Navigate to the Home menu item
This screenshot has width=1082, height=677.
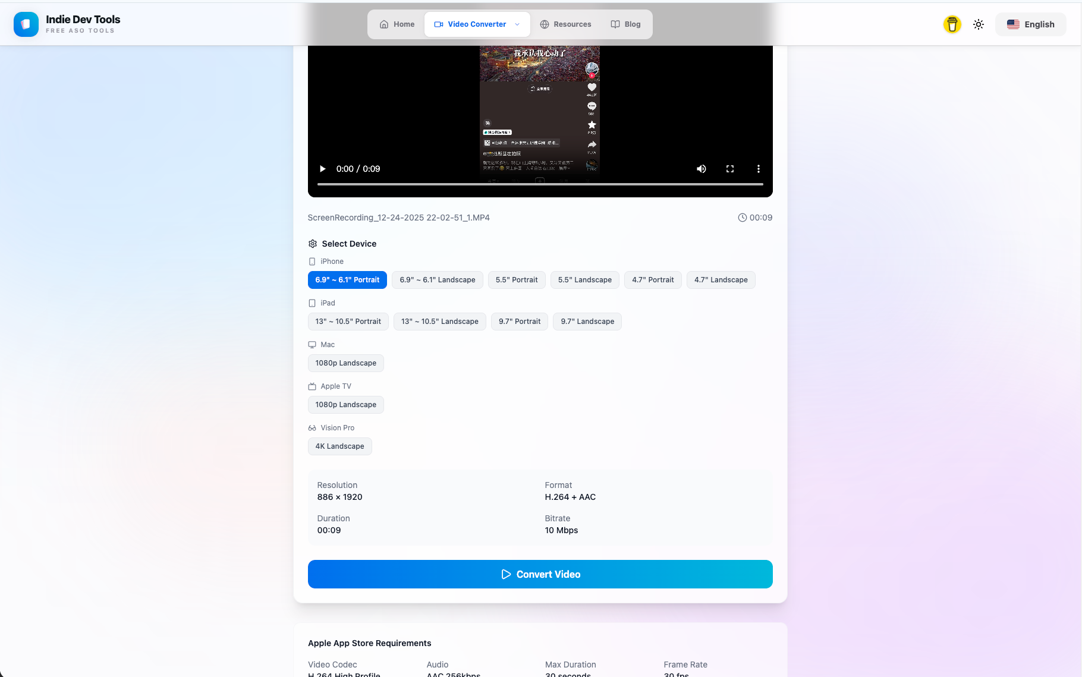[397, 24]
